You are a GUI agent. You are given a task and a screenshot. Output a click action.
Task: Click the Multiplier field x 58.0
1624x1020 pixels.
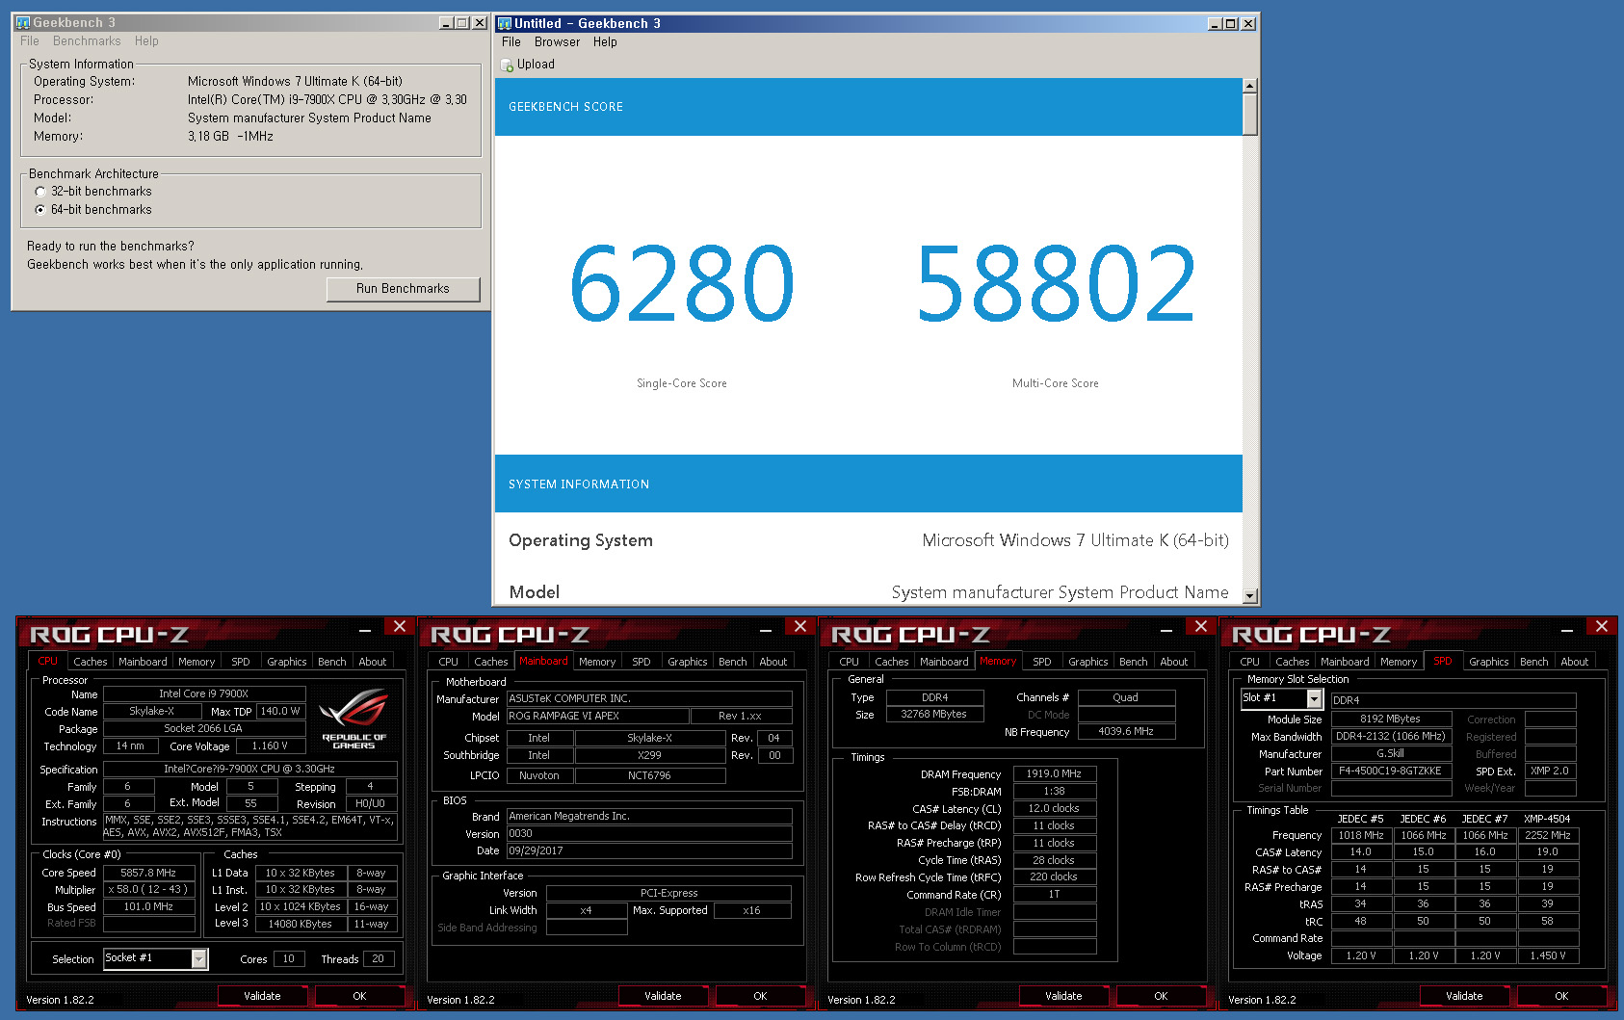[x=148, y=890]
